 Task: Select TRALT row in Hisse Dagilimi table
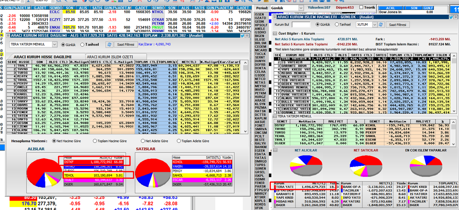[123, 66]
